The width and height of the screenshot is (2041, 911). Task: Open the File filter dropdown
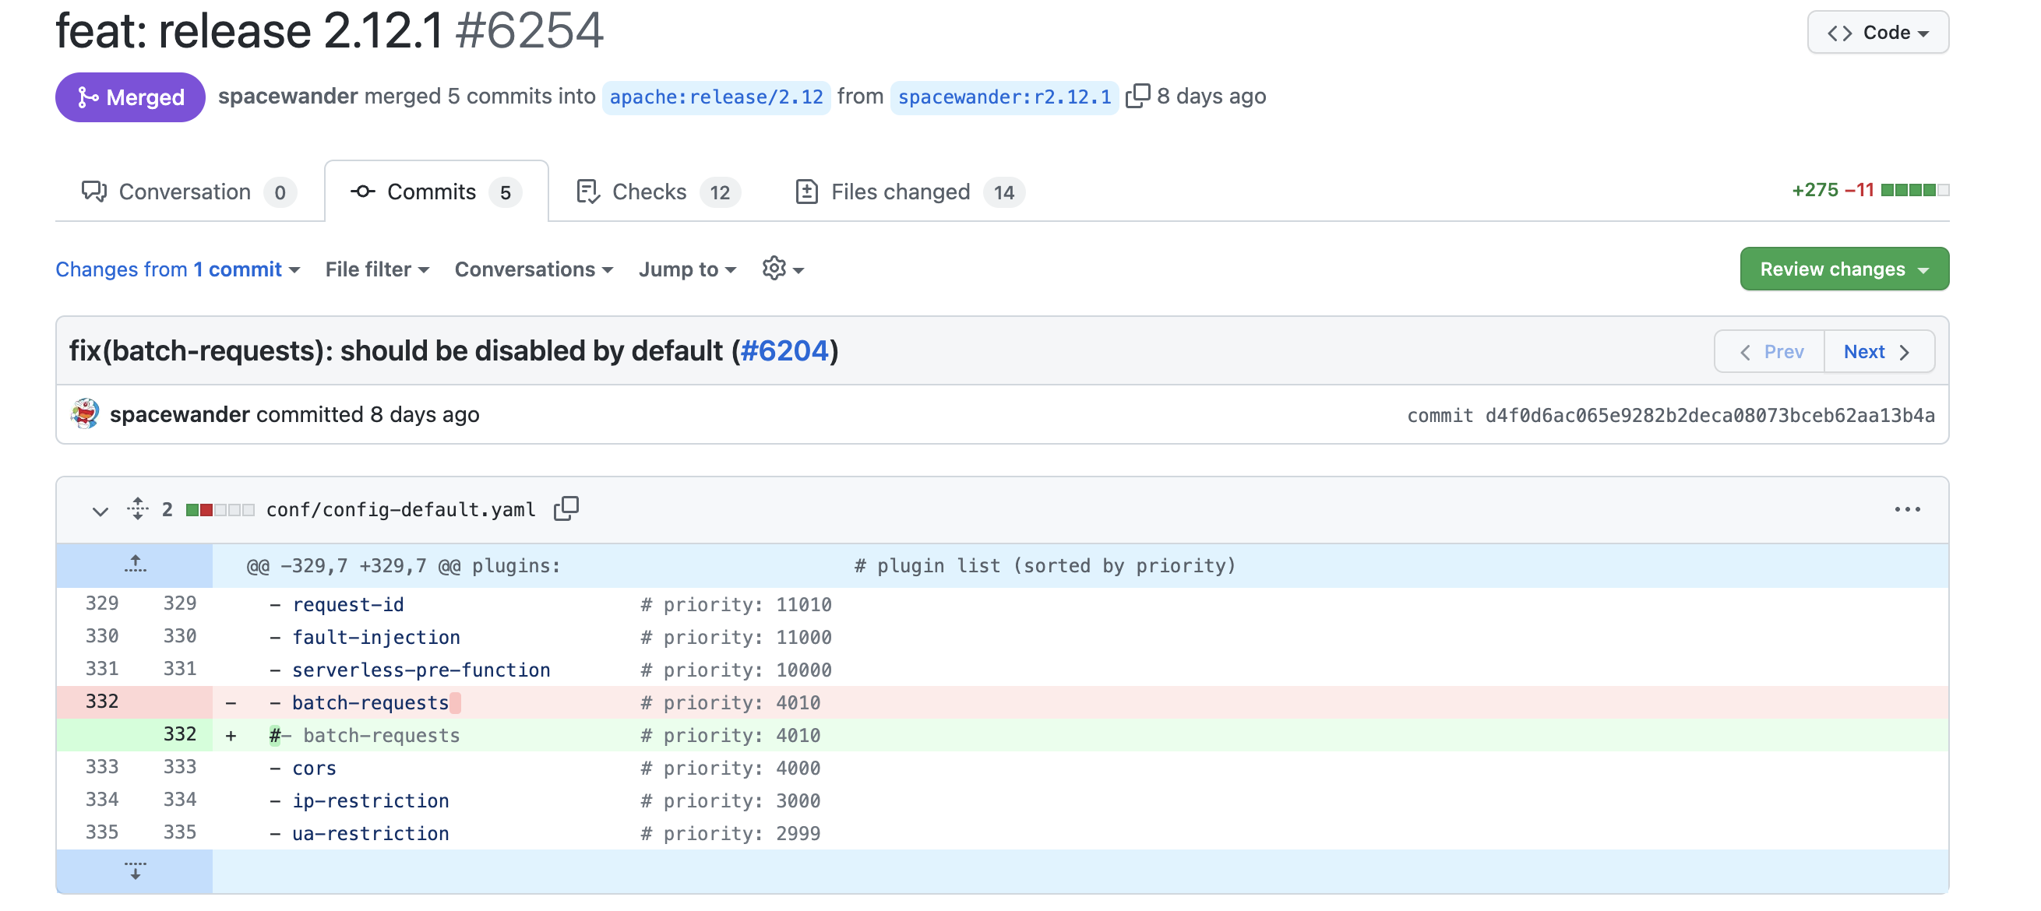[x=376, y=269]
